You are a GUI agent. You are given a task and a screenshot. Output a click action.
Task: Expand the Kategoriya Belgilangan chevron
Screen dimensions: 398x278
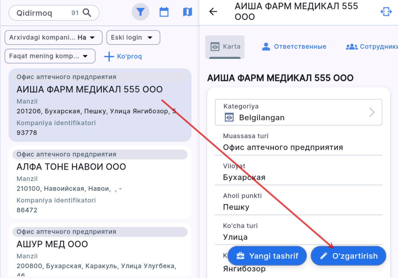click(x=372, y=112)
